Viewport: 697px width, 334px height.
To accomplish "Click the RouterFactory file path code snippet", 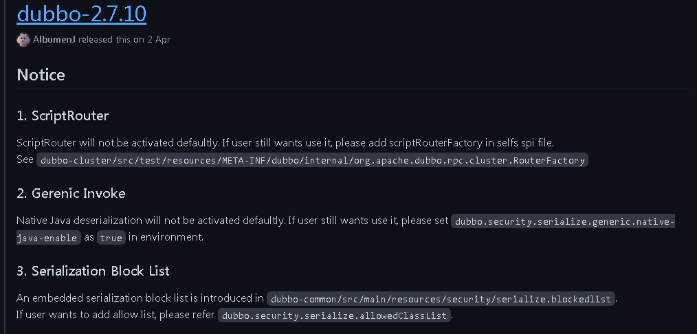I will coord(312,160).
